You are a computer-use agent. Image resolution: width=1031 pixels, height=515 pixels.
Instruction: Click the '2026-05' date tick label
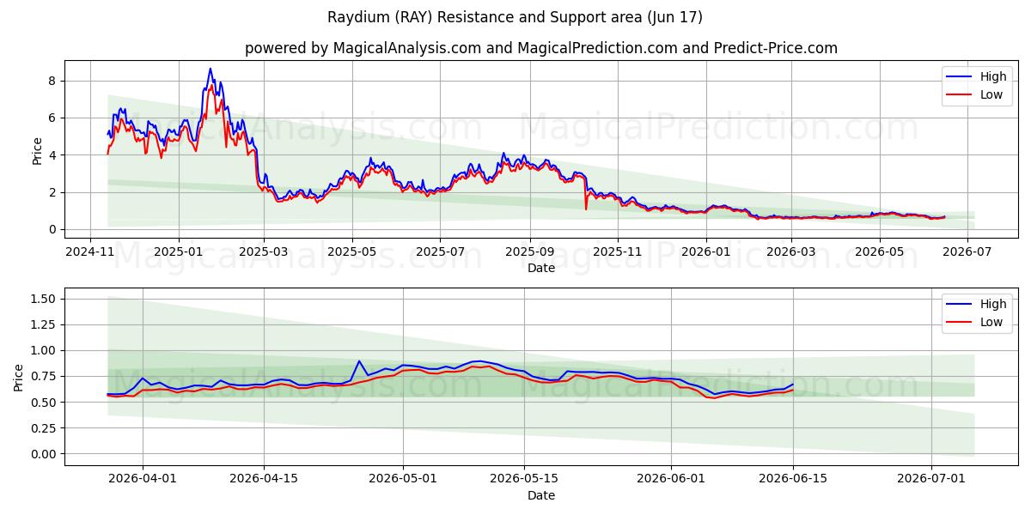879,252
